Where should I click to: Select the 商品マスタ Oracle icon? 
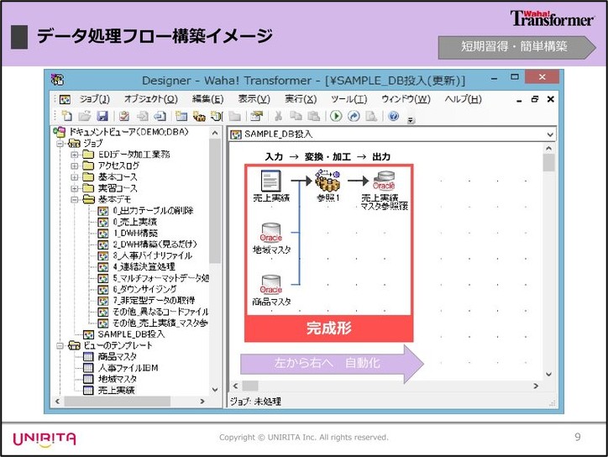pos(270,284)
